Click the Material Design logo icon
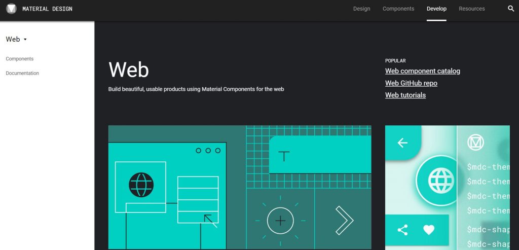 [x=11, y=9]
